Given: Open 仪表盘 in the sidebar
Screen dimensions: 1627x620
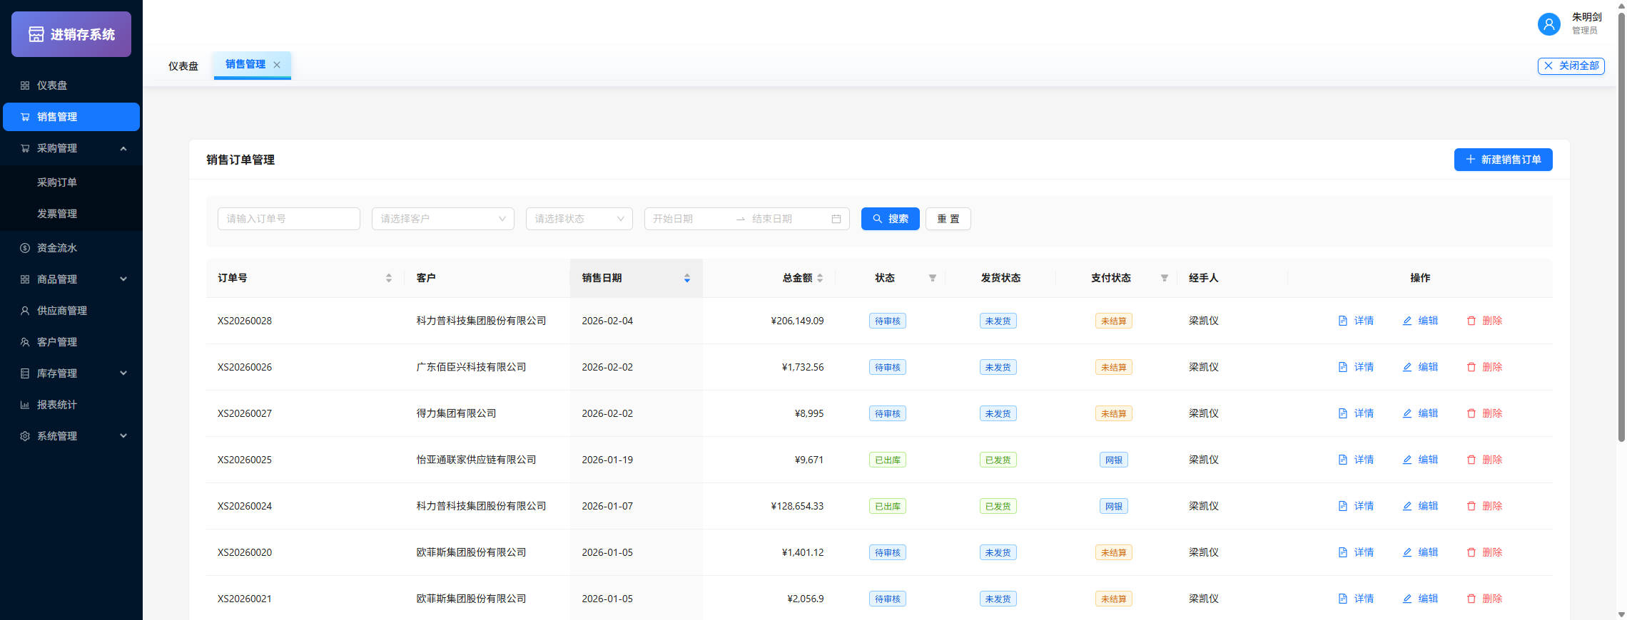Looking at the screenshot, I should click(71, 86).
